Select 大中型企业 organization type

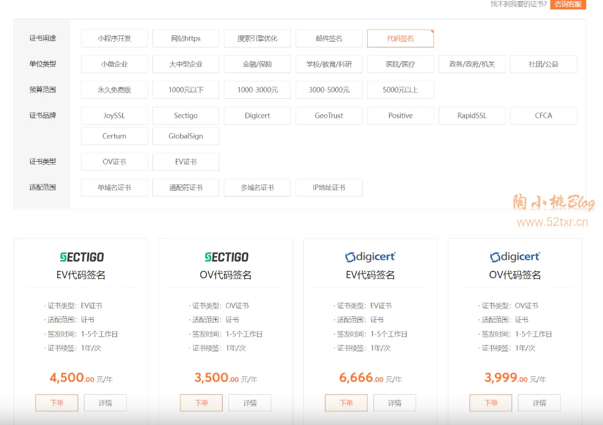[x=186, y=64]
